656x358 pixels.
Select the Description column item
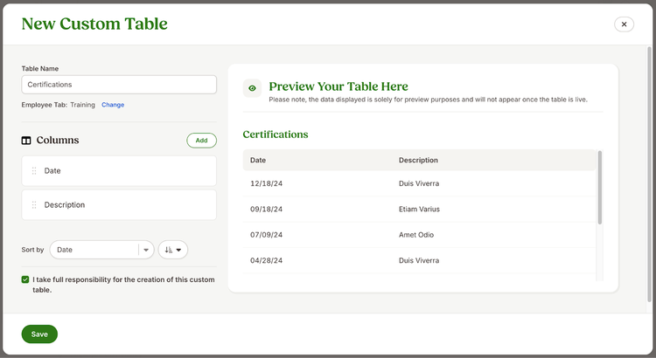click(119, 204)
